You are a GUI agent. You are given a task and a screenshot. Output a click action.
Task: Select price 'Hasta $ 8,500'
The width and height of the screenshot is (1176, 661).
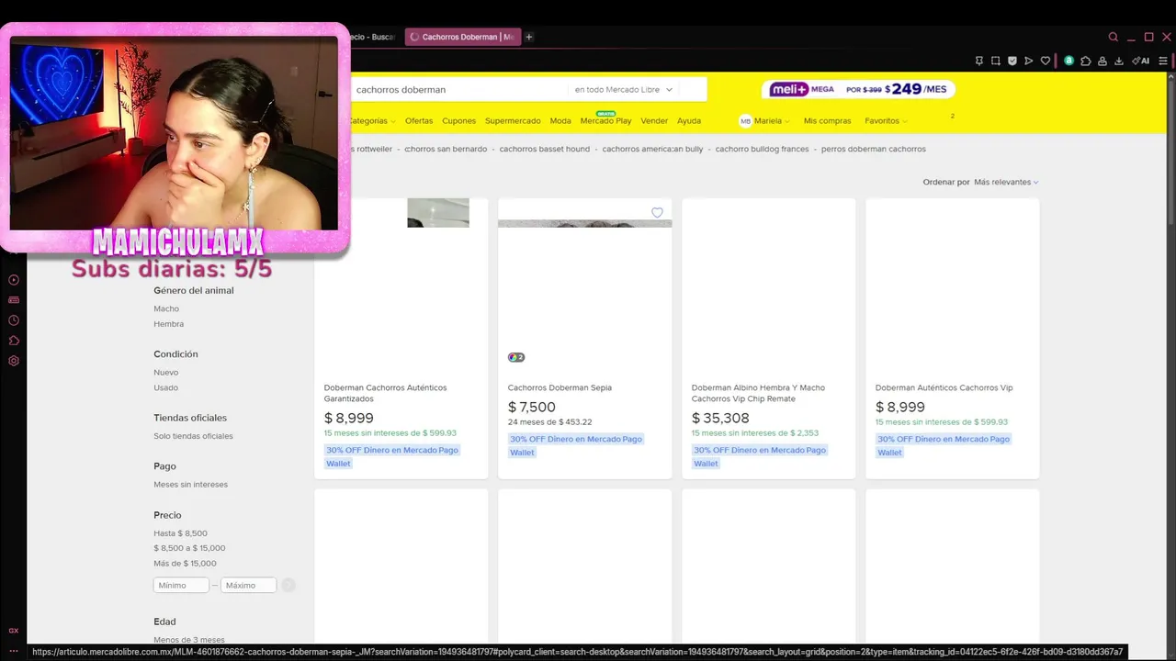pyautogui.click(x=180, y=533)
